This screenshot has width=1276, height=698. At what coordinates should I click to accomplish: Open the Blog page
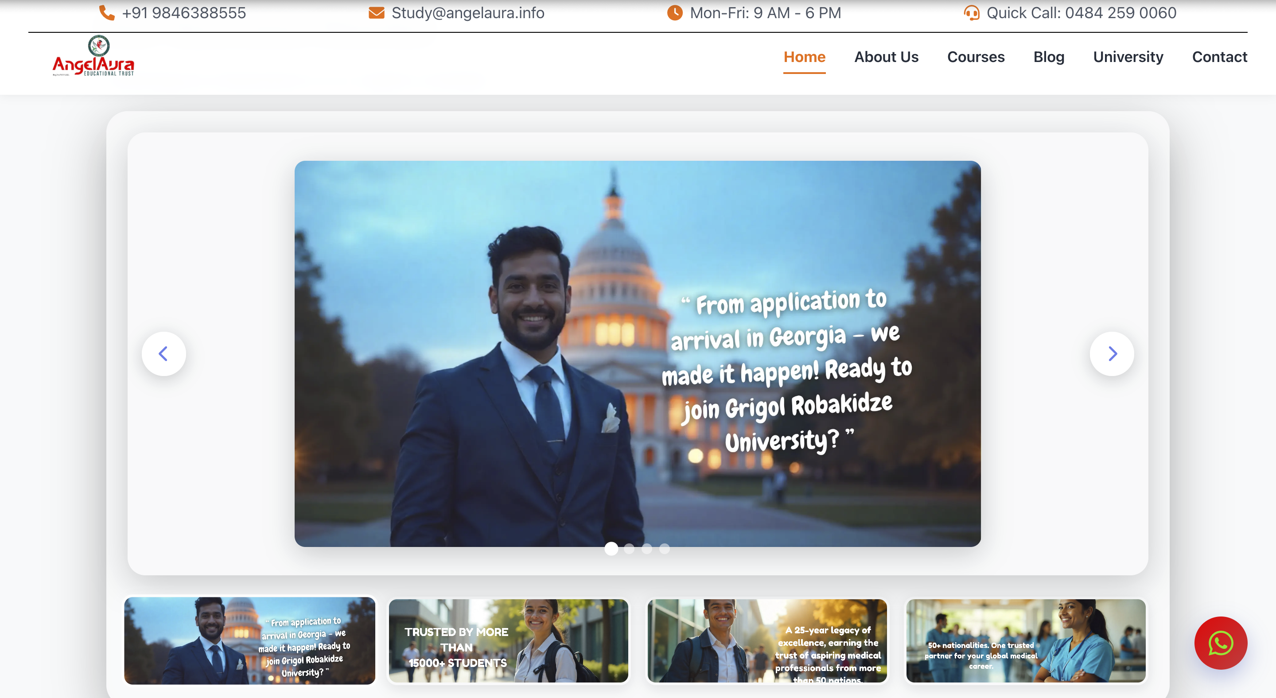(x=1049, y=57)
